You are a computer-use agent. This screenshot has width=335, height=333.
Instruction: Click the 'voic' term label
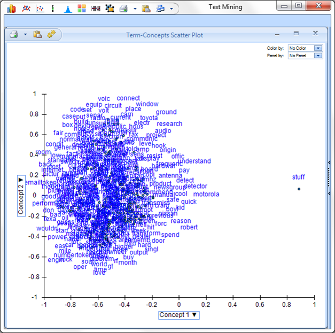point(104,99)
